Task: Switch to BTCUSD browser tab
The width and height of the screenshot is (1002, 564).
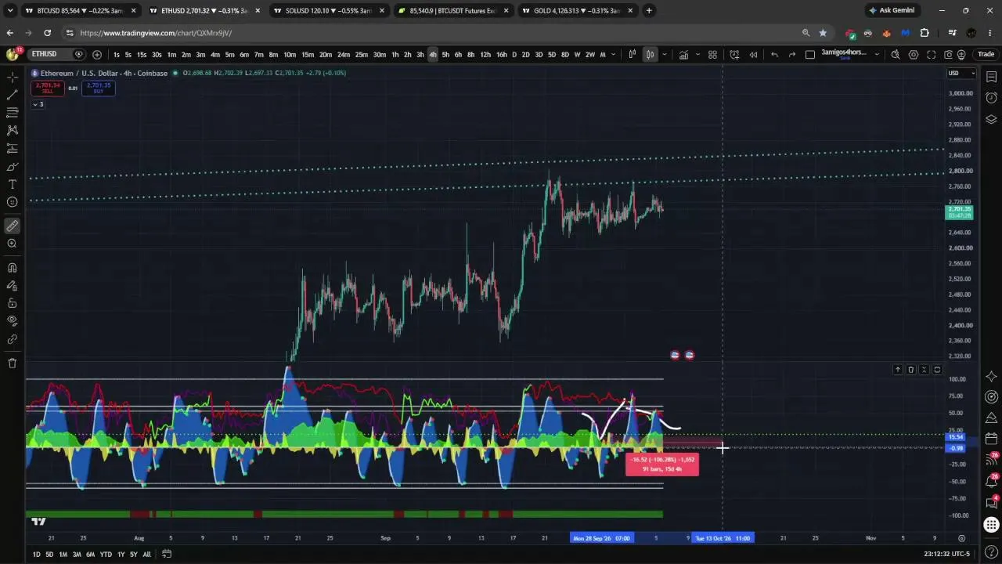Action: pos(81,11)
